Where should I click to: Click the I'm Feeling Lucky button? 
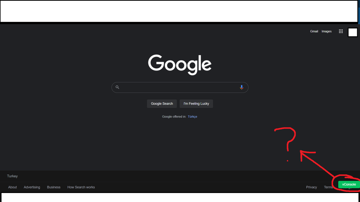196,104
